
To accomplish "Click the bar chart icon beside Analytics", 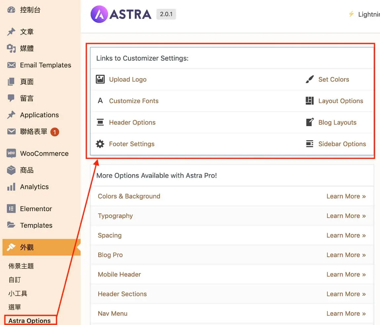I will coord(11,187).
